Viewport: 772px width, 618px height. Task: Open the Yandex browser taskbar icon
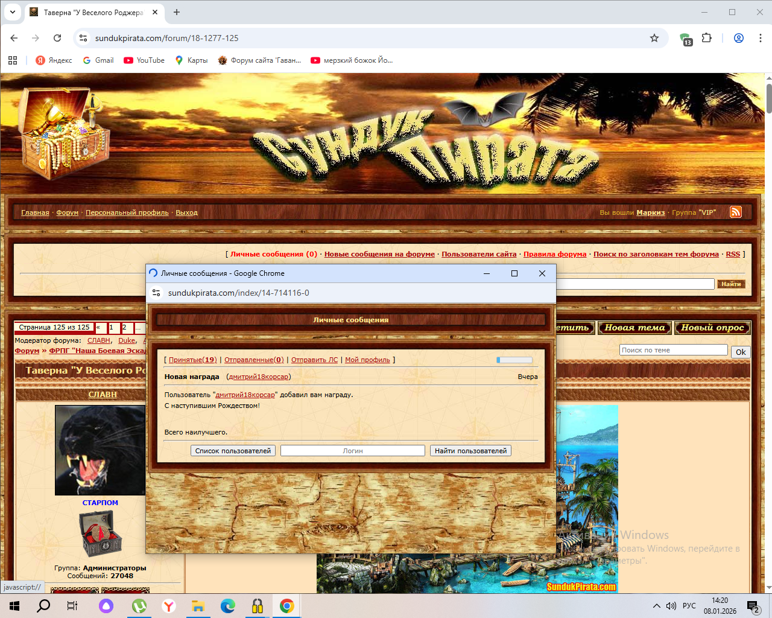169,606
